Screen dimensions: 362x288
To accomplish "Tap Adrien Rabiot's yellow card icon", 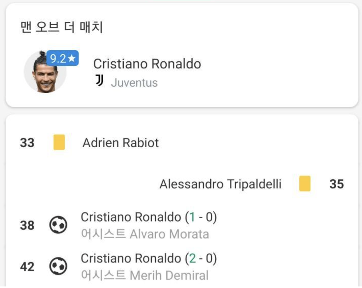I will [59, 142].
